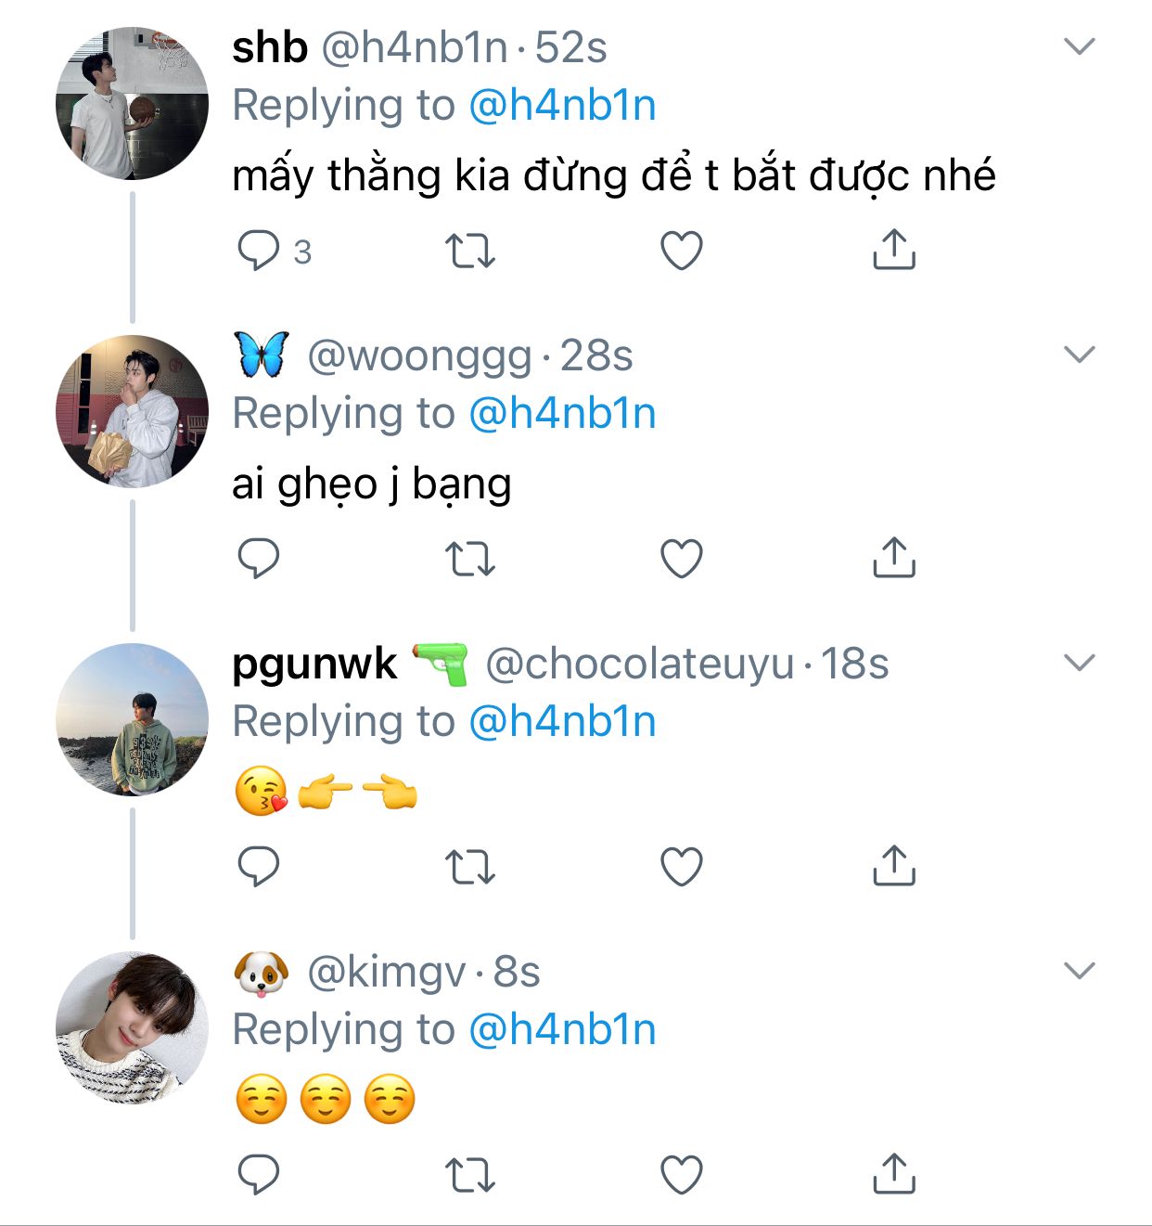This screenshot has height=1226, width=1152.
Task: Reply to @kimgv's tweet
Action: tap(259, 1175)
